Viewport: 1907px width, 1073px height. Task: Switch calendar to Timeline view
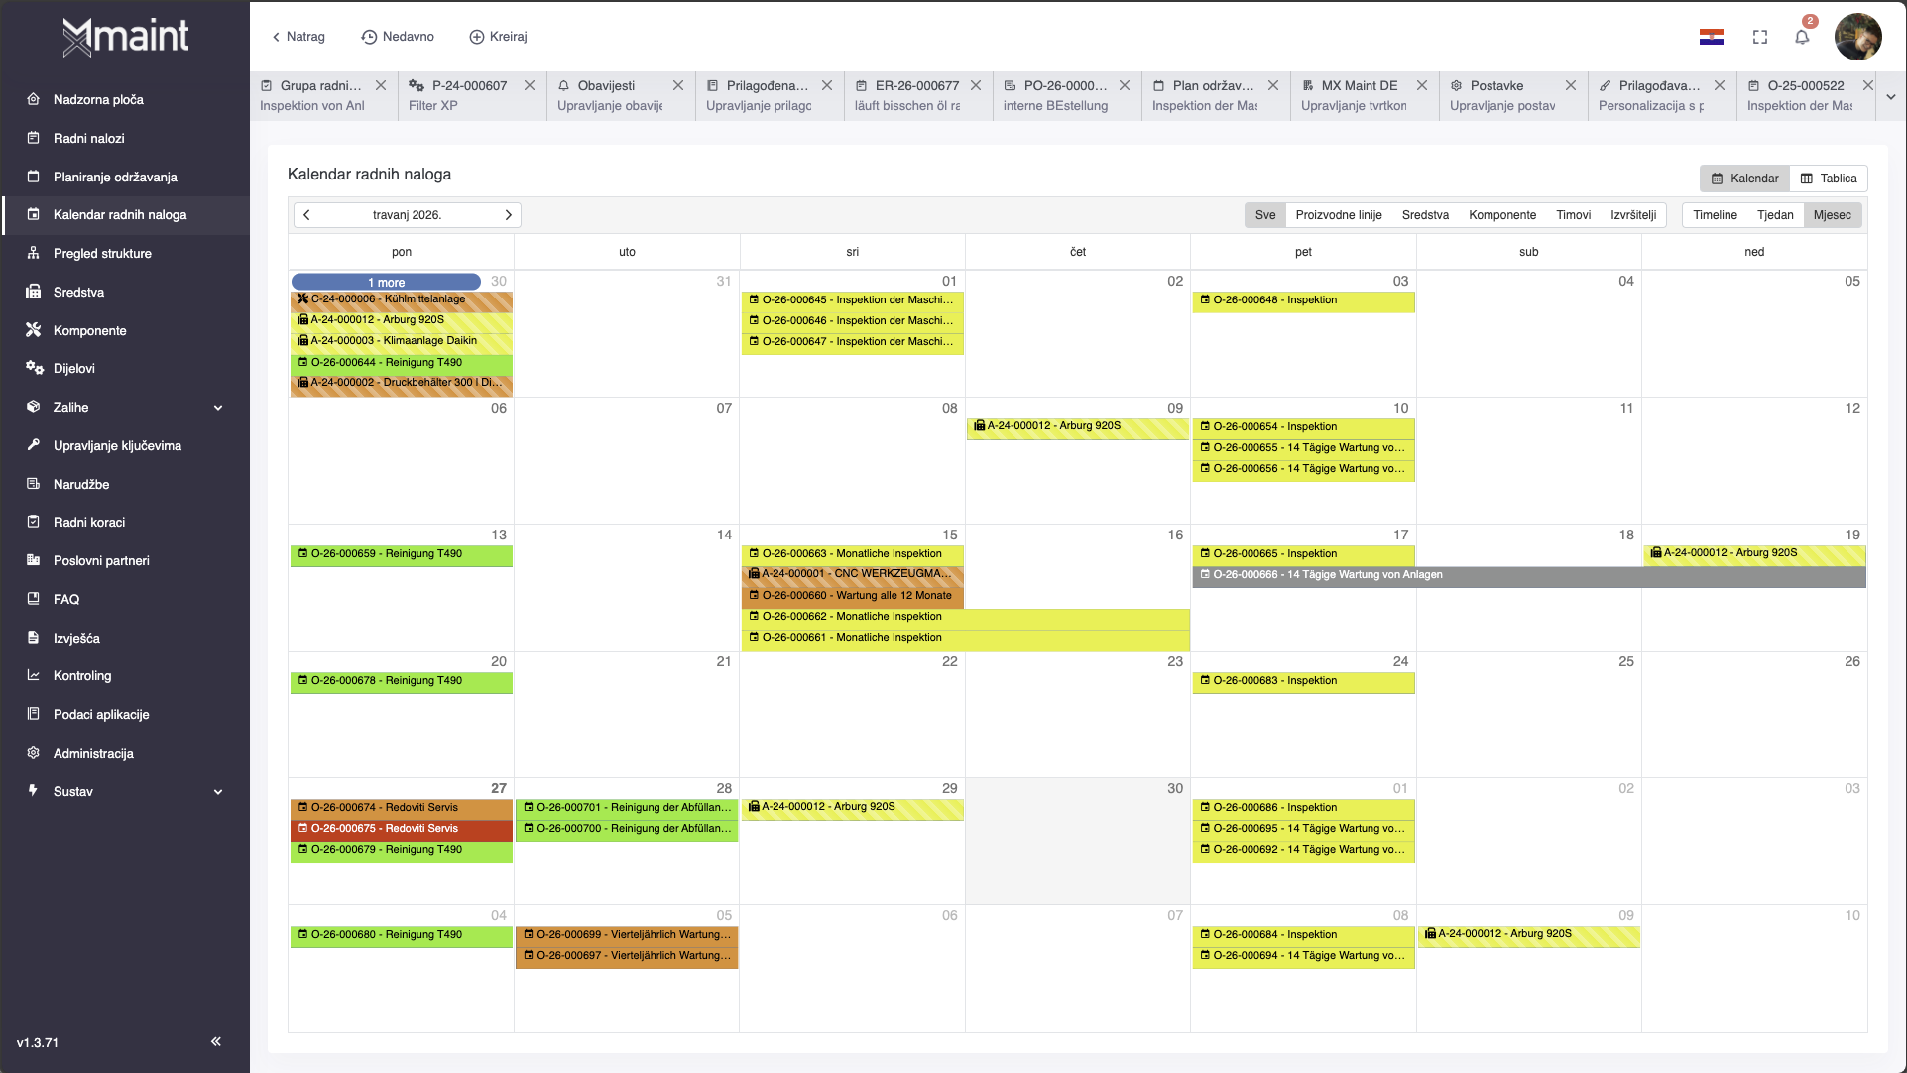[x=1715, y=215]
